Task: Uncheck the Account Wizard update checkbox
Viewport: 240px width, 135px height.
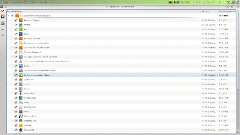Action: [x=16, y=20]
